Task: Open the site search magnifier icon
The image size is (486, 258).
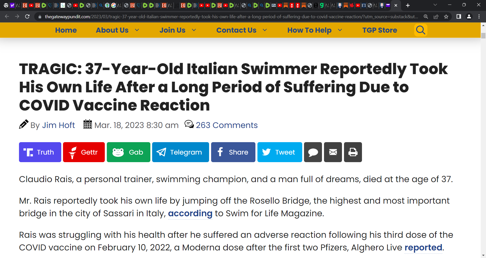Action: [x=421, y=30]
